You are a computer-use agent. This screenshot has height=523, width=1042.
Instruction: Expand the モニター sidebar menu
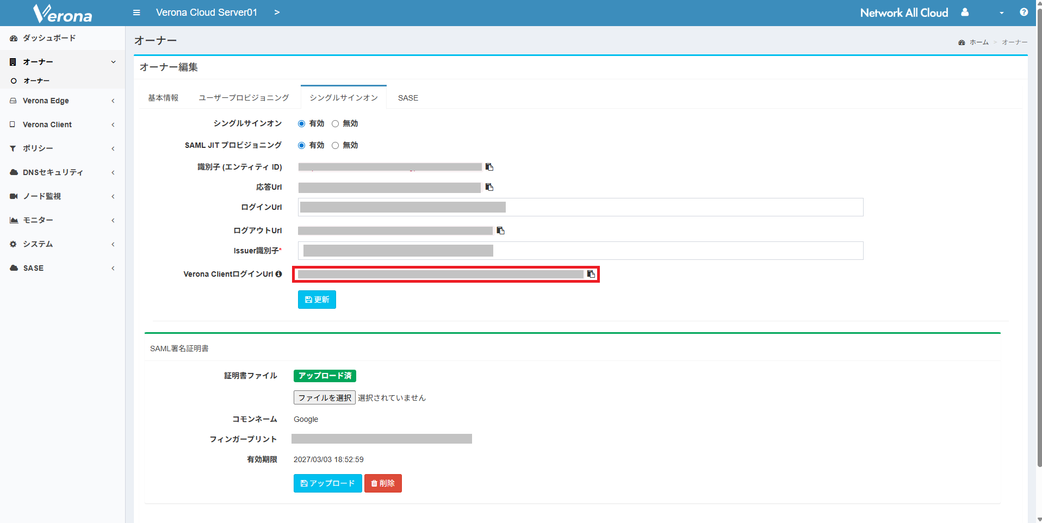pos(113,220)
